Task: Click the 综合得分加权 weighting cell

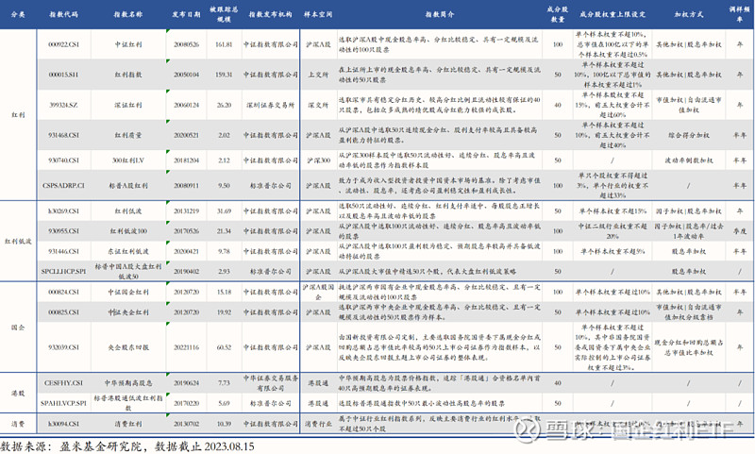Action: click(x=689, y=135)
